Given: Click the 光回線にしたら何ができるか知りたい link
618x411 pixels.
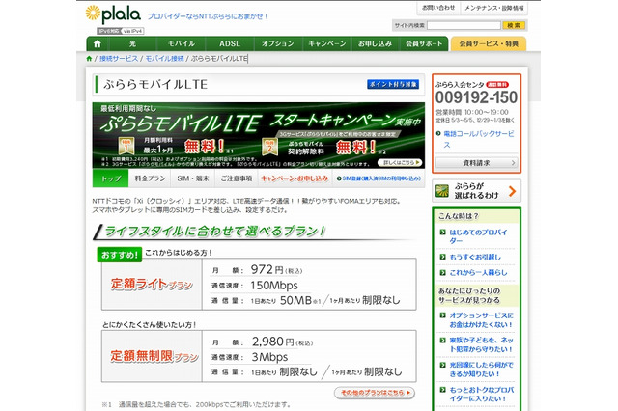Looking at the screenshot, I should pyautogui.click(x=481, y=370).
